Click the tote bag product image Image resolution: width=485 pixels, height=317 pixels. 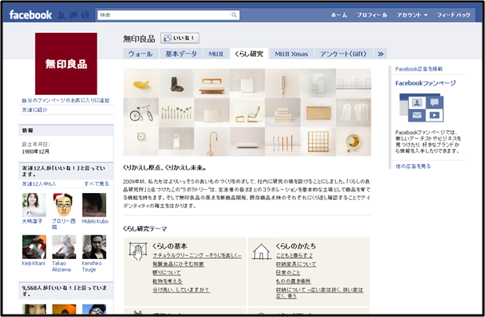click(212, 112)
